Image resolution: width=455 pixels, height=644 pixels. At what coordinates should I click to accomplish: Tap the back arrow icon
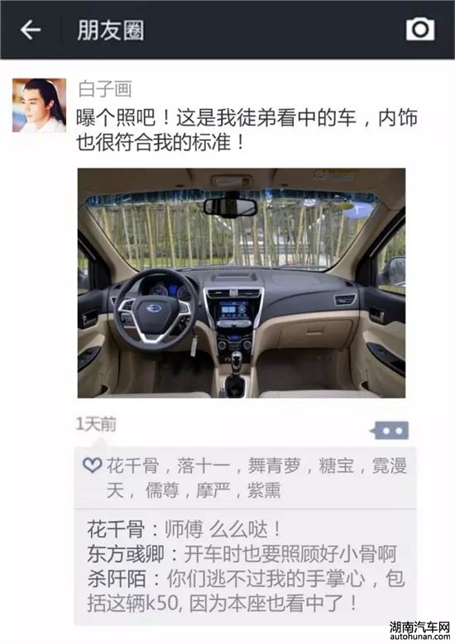tap(31, 30)
